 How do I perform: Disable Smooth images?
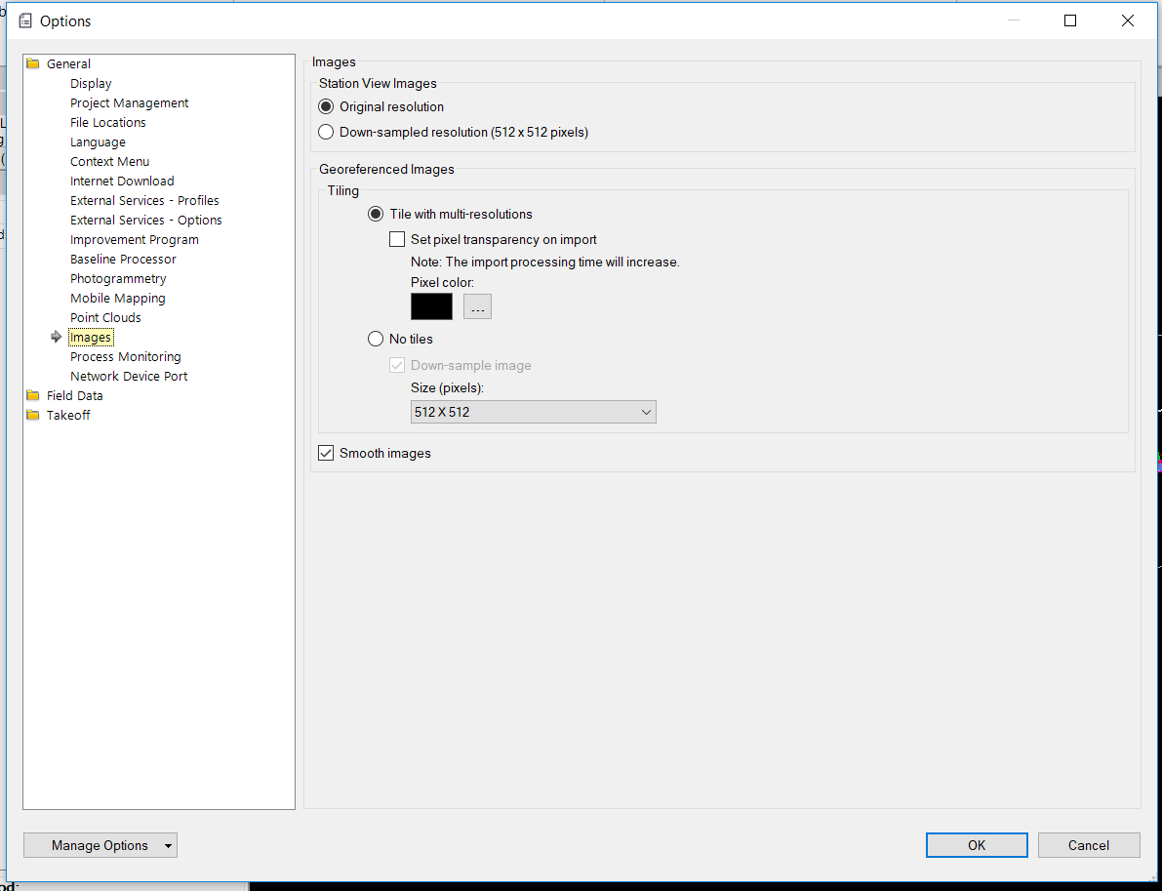325,452
